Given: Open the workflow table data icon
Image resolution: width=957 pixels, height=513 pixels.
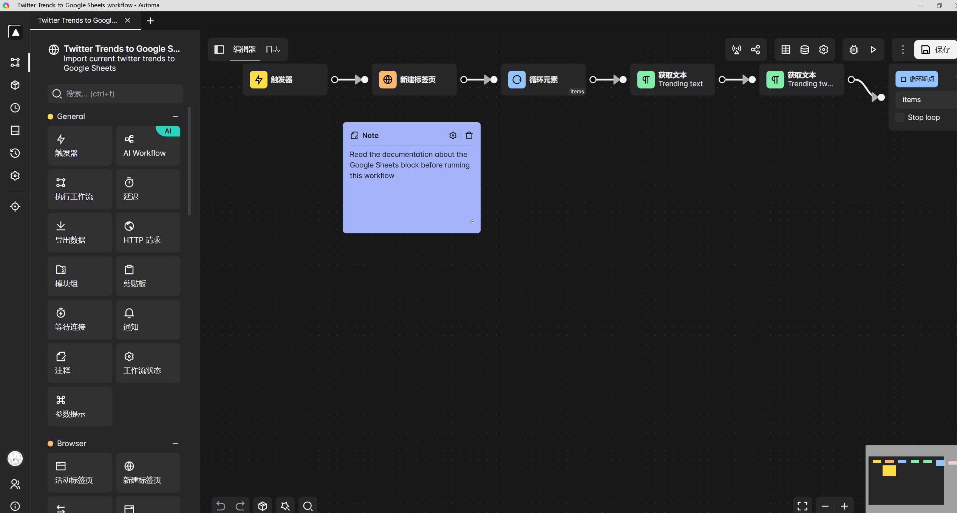Looking at the screenshot, I should [x=785, y=50].
